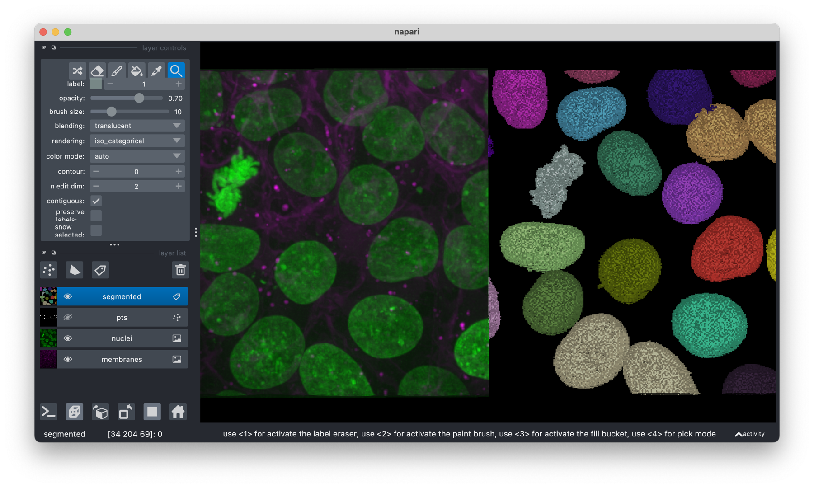
Task: Hide the nuclei layer
Action: point(68,338)
